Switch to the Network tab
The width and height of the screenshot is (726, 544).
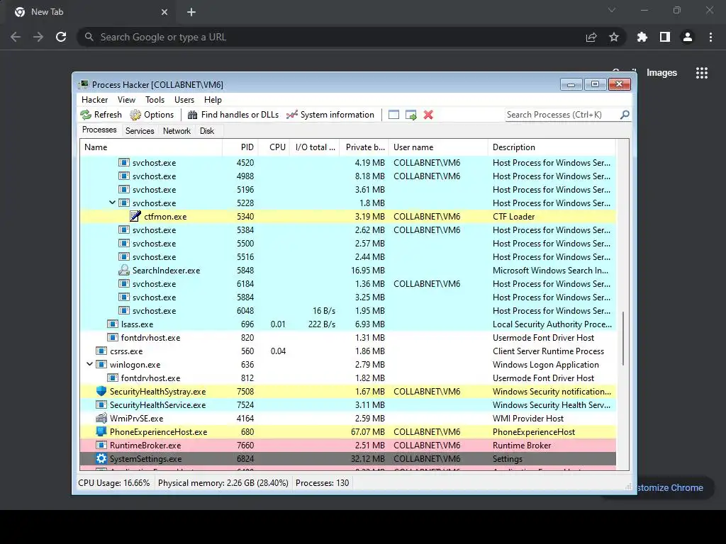coord(177,131)
